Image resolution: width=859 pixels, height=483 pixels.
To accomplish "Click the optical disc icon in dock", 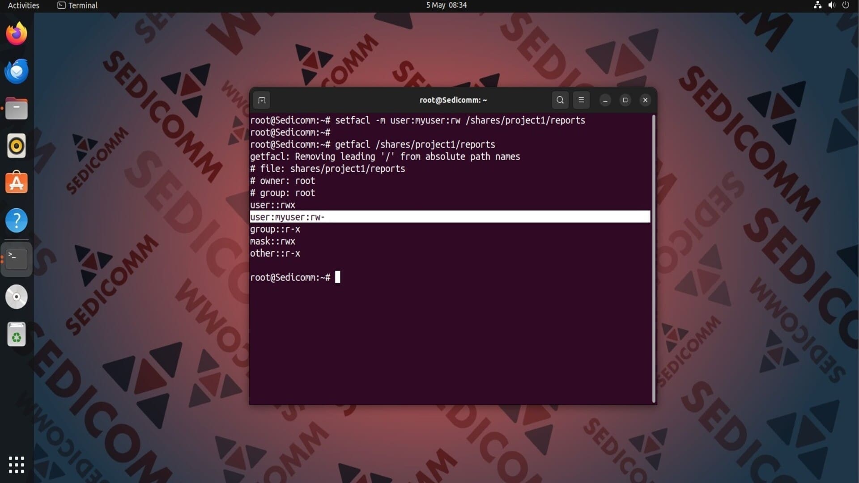I will point(17,297).
